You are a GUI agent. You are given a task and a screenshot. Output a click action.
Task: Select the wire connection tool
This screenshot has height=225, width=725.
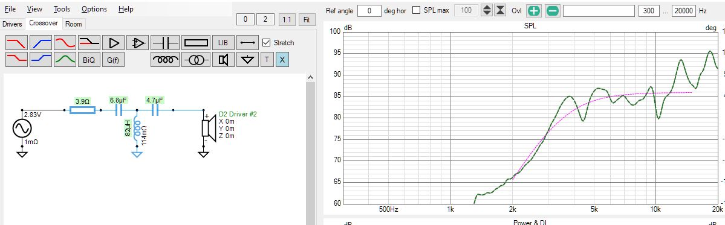pyautogui.click(x=247, y=43)
